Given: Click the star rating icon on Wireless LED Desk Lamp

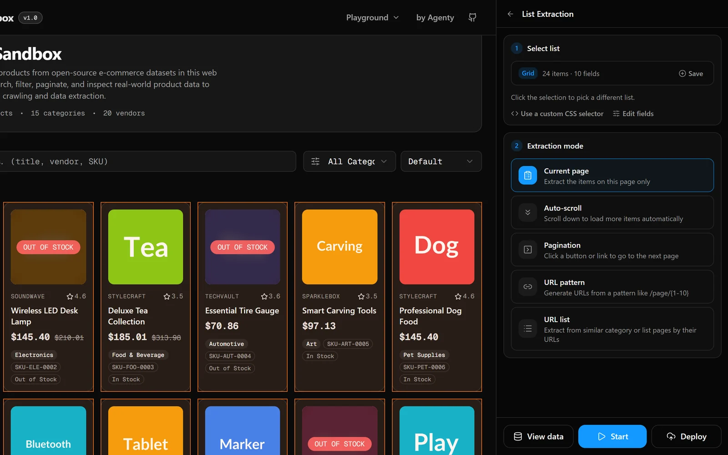Looking at the screenshot, I should [x=70, y=296].
